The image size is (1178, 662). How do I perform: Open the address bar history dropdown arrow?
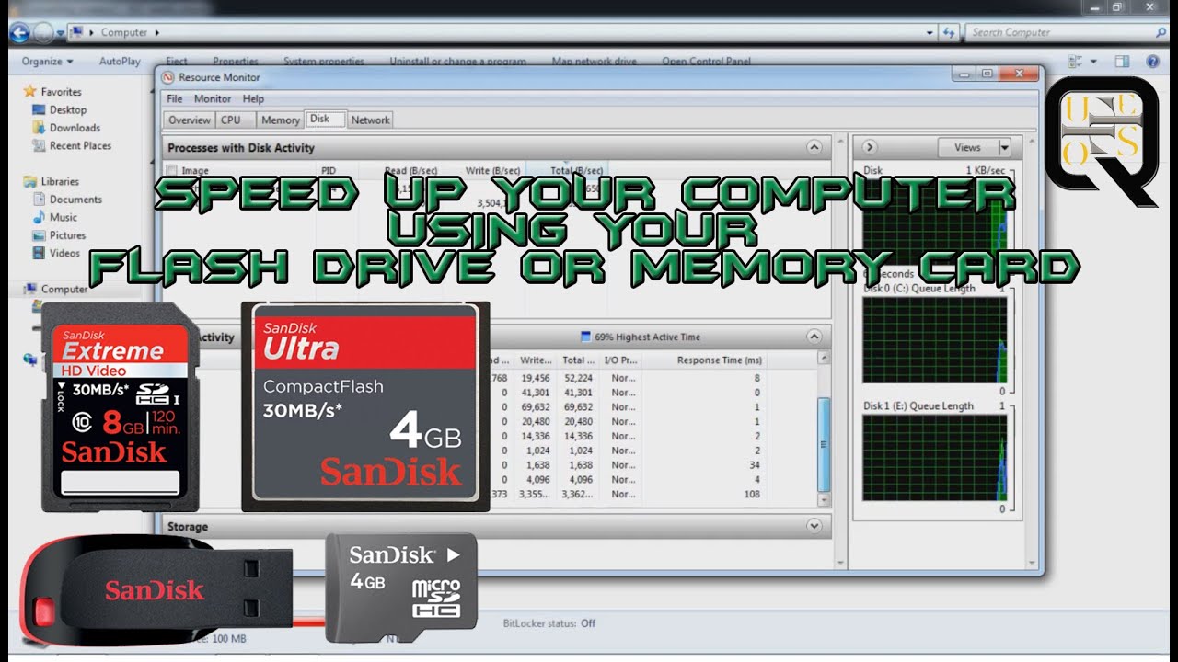(x=930, y=32)
